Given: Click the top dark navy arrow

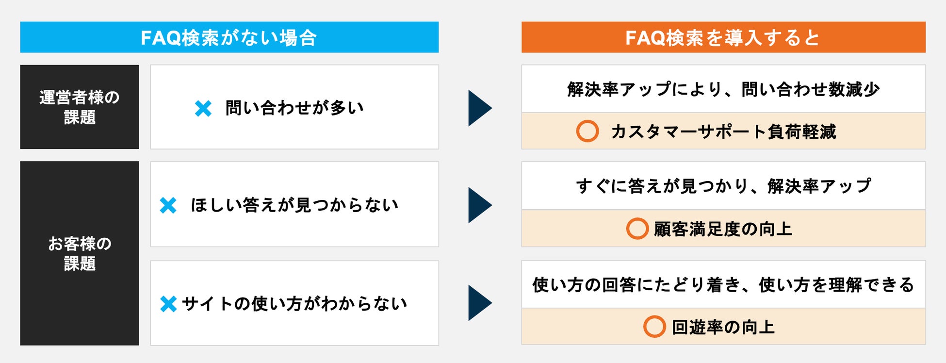Looking at the screenshot, I should [479, 108].
